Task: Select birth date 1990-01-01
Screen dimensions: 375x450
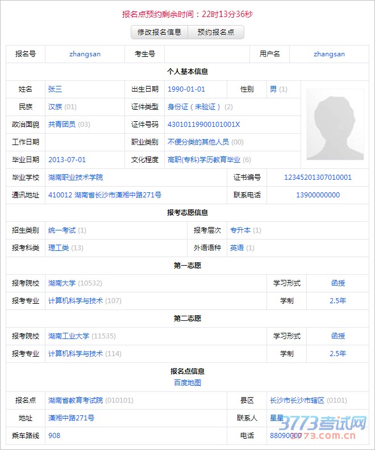Action: pyautogui.click(x=186, y=89)
